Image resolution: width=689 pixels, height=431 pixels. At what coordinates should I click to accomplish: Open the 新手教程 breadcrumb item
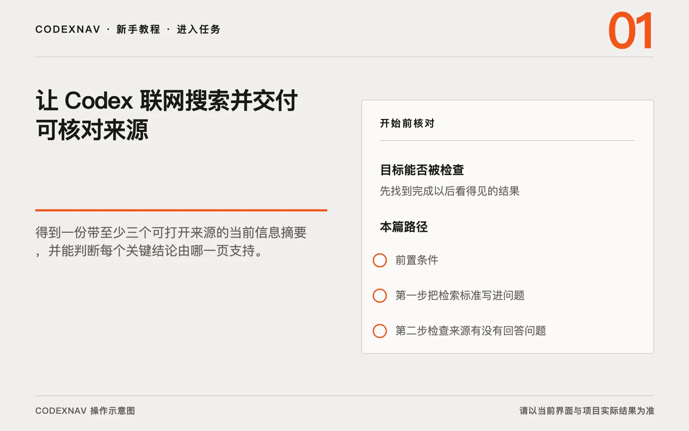138,29
